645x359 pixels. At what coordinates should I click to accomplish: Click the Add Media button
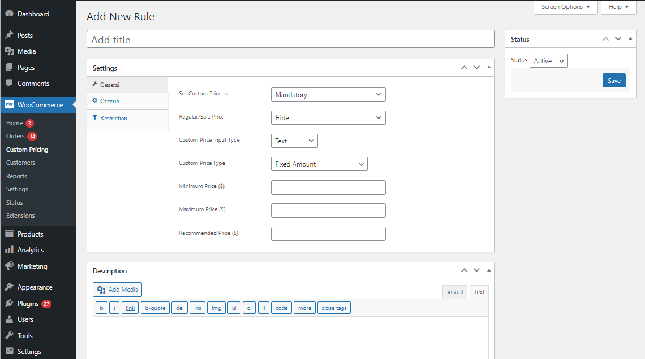click(x=117, y=290)
